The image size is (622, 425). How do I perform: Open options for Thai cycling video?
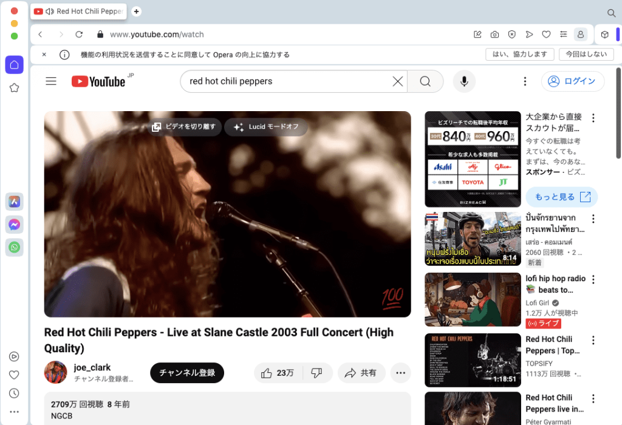click(x=593, y=219)
